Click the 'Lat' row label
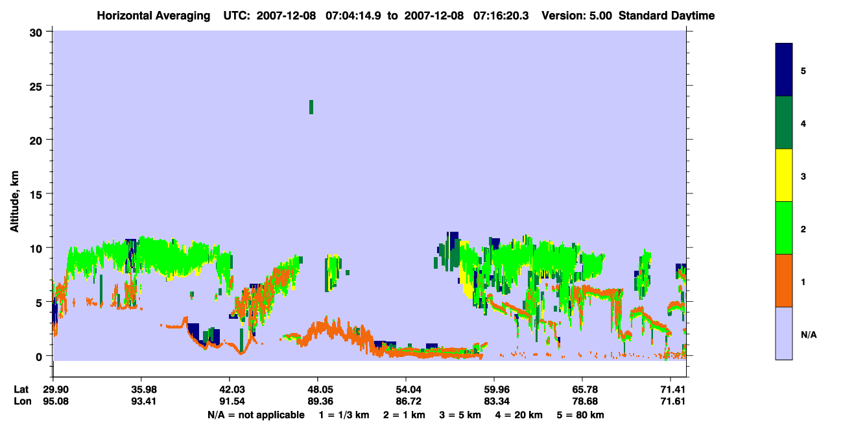Image resolution: width=843 pixels, height=433 pixels. coord(21,390)
